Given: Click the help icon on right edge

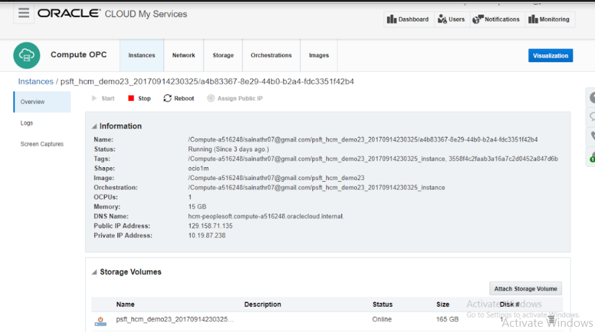Looking at the screenshot, I should [x=591, y=98].
